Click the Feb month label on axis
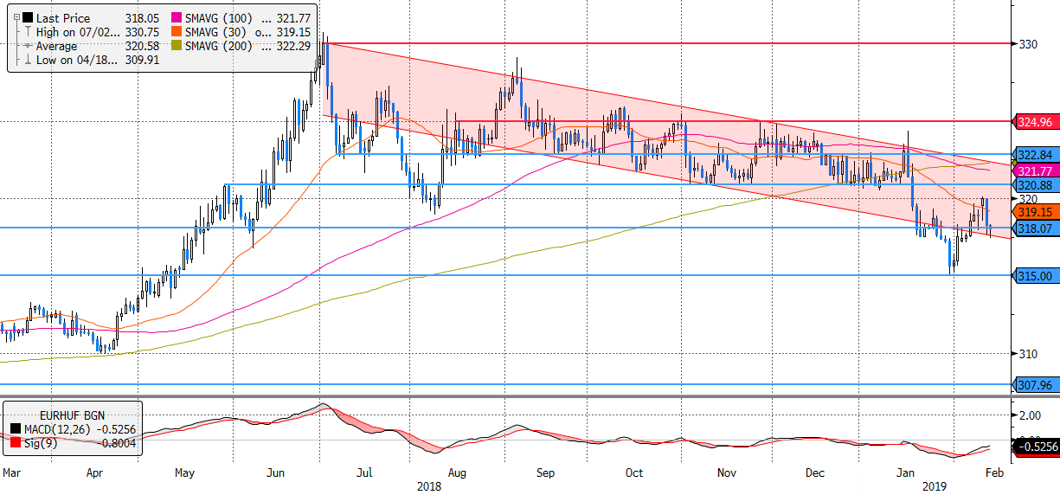Viewport: 1060px width, 495px height. [995, 473]
